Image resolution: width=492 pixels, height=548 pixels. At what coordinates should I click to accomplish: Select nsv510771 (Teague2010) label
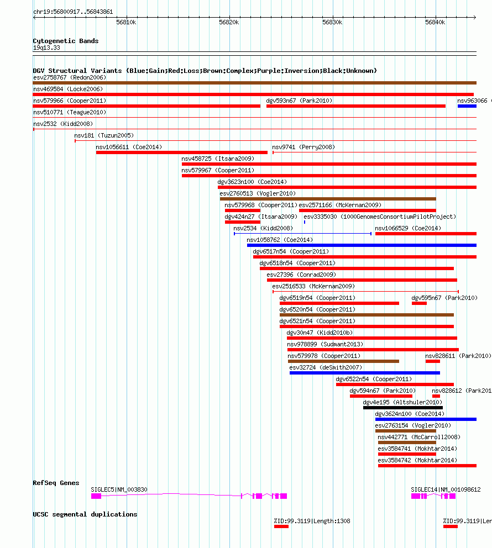(70, 112)
